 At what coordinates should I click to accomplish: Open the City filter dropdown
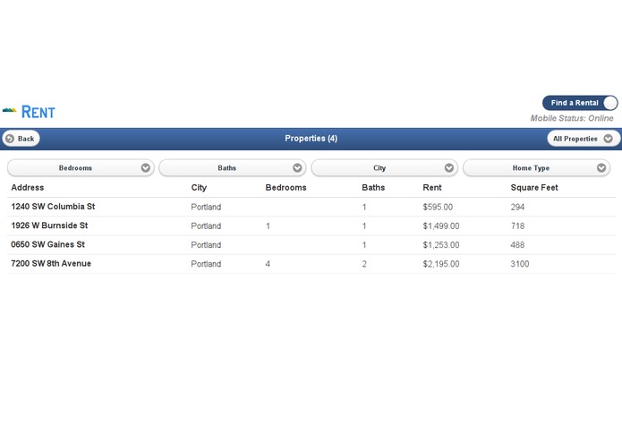(x=384, y=168)
